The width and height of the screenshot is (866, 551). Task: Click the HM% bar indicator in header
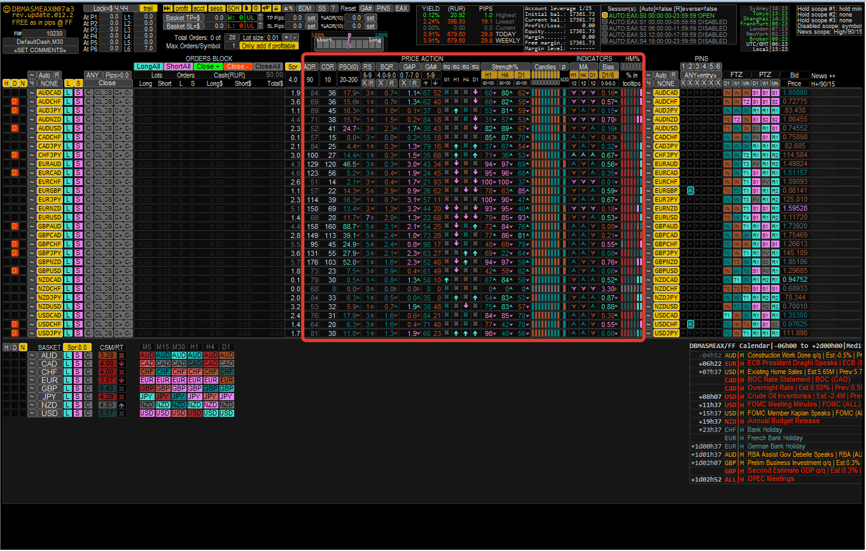point(631,66)
